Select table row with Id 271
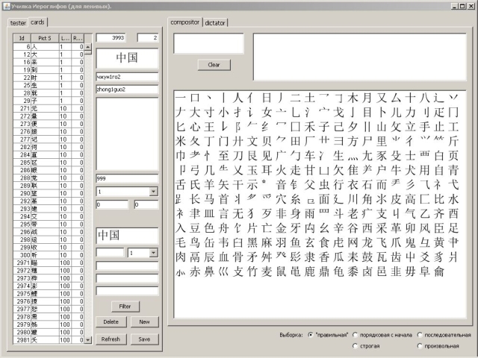The image size is (478, 358). (x=49, y=108)
